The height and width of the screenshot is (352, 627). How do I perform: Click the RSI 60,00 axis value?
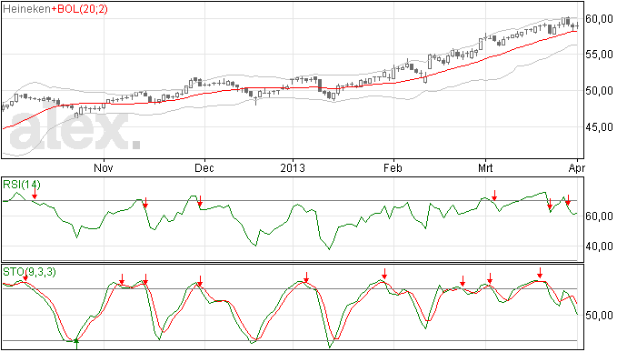click(600, 216)
